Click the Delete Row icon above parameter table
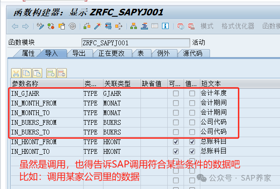This screenshot has height=189, width=280. (61, 73)
